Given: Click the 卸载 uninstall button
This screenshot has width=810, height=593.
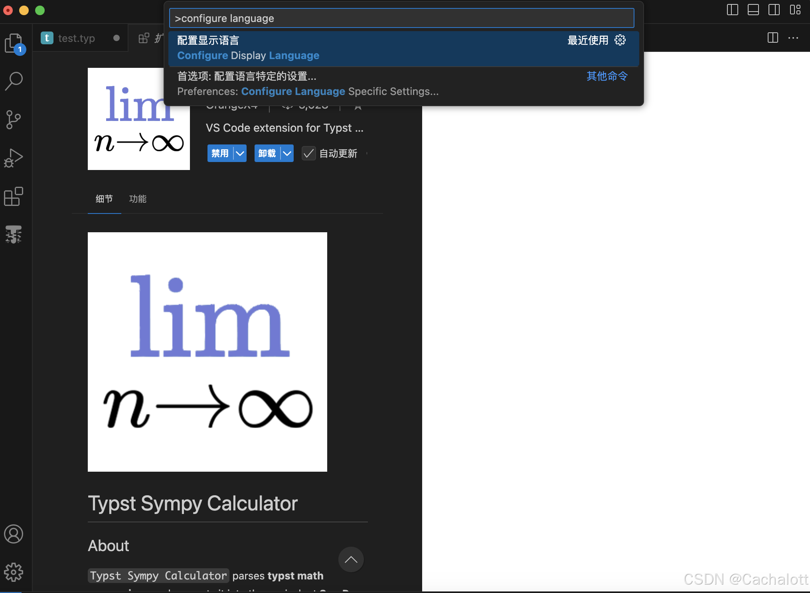Looking at the screenshot, I should pyautogui.click(x=267, y=153).
